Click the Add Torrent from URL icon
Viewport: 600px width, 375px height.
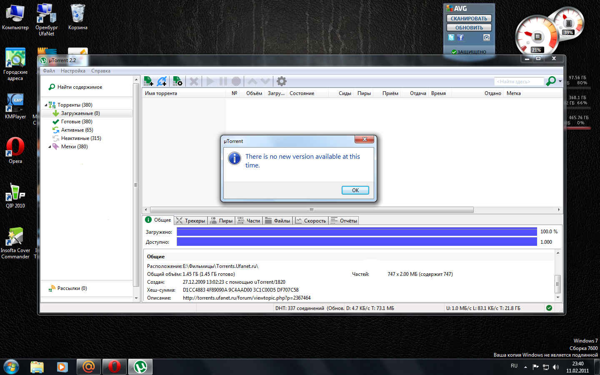pos(162,81)
